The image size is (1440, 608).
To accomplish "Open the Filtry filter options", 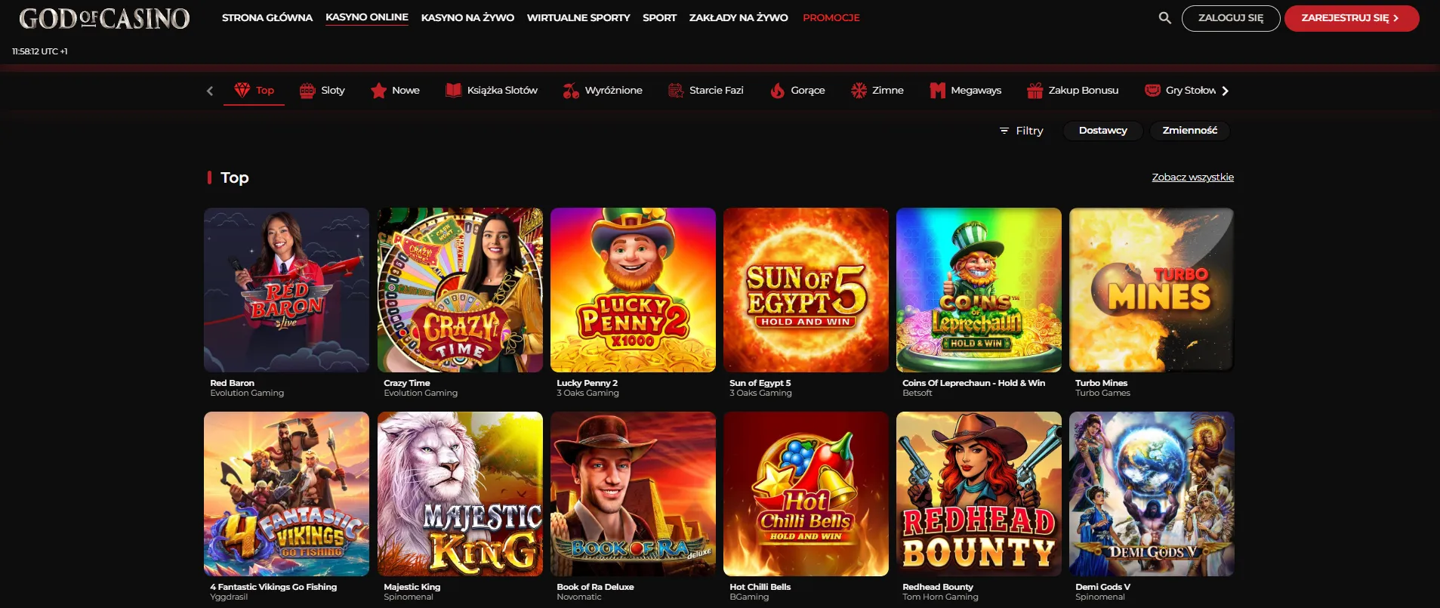I will coord(1021,131).
